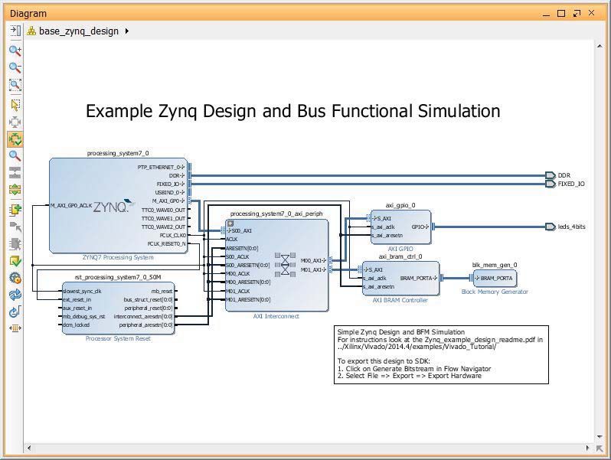Click the processing_system7_0_axi_periph label

pos(276,214)
